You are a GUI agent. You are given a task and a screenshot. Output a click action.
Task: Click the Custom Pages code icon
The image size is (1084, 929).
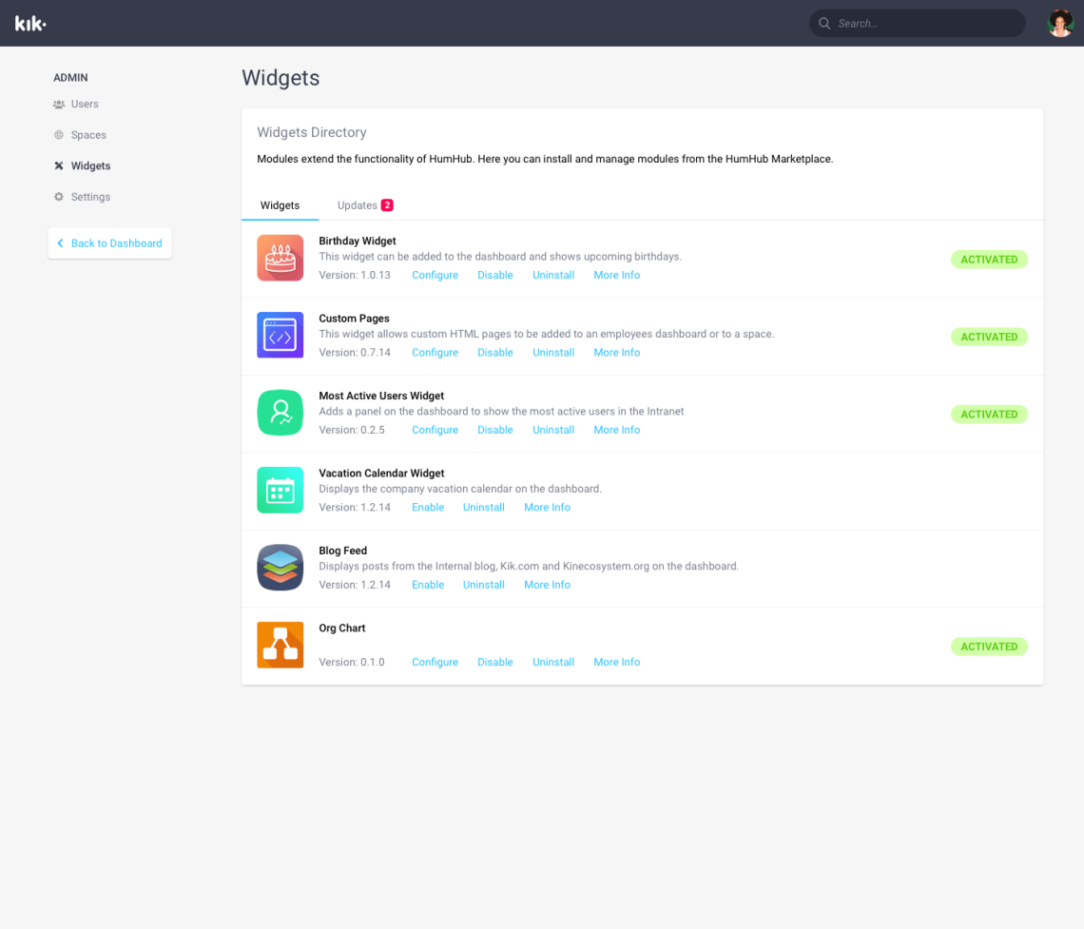[280, 335]
